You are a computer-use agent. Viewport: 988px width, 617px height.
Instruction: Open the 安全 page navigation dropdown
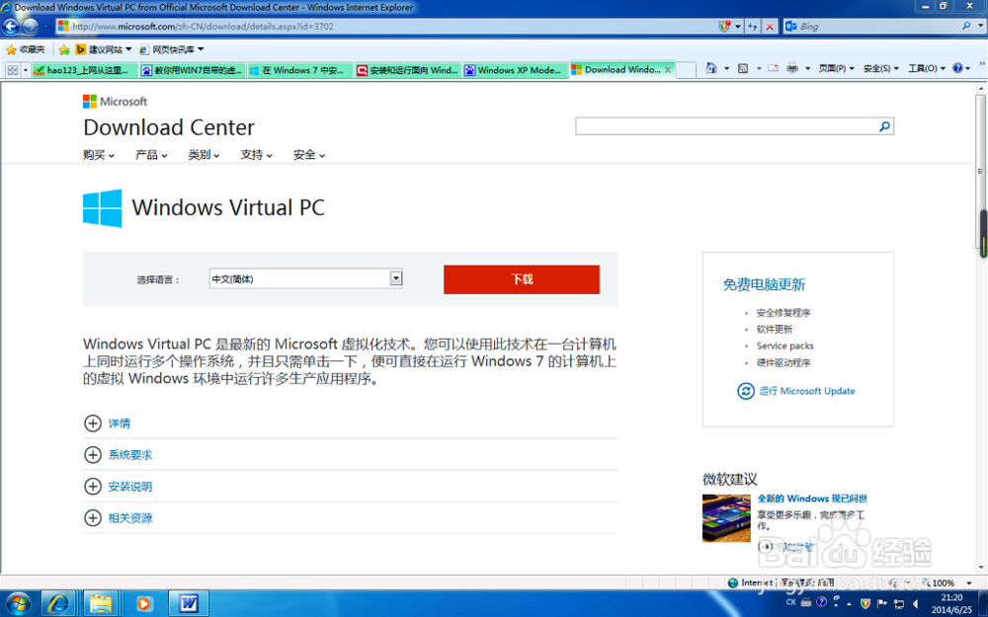(x=308, y=154)
